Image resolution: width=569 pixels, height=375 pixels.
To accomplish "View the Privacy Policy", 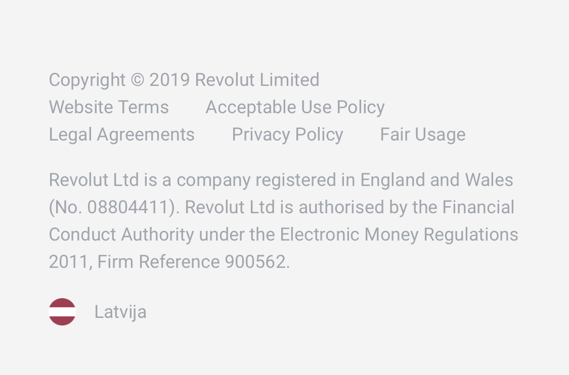I will (287, 134).
